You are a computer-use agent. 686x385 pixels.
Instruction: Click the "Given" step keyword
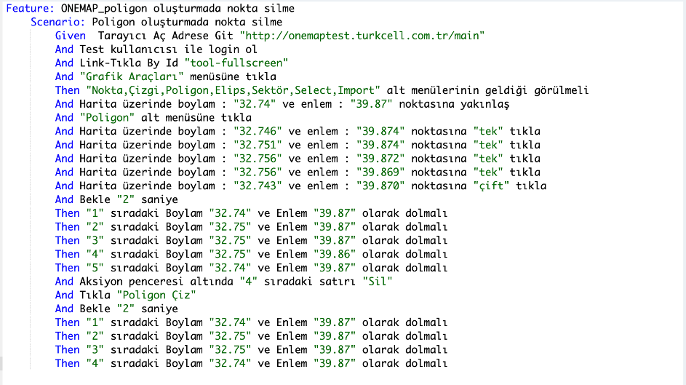(x=70, y=36)
